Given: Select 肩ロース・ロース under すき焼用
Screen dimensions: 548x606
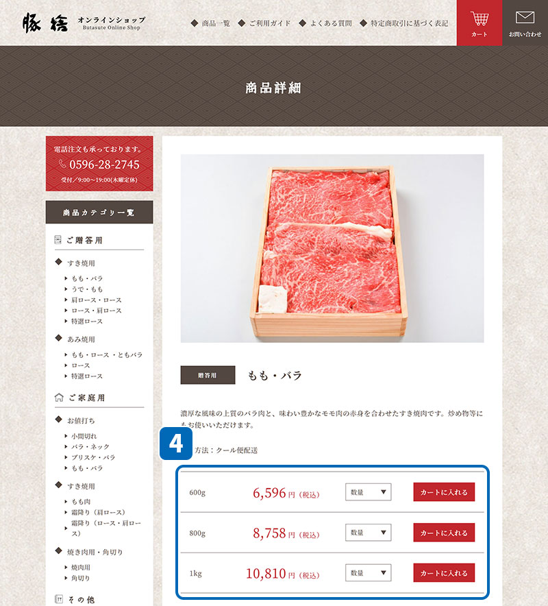Looking at the screenshot, I should tap(96, 300).
